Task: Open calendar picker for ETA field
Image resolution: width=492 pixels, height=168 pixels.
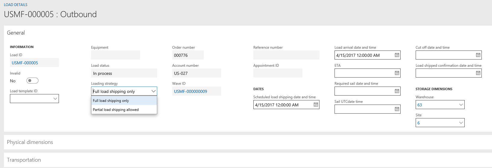Action: click(397, 73)
